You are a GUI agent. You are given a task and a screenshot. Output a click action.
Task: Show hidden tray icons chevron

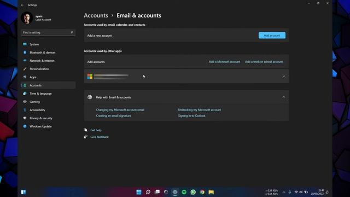pos(284,192)
